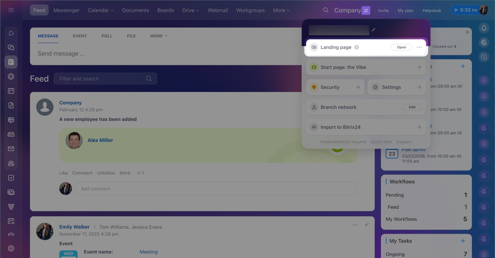Open search with magnifier icon in header

coord(326,10)
